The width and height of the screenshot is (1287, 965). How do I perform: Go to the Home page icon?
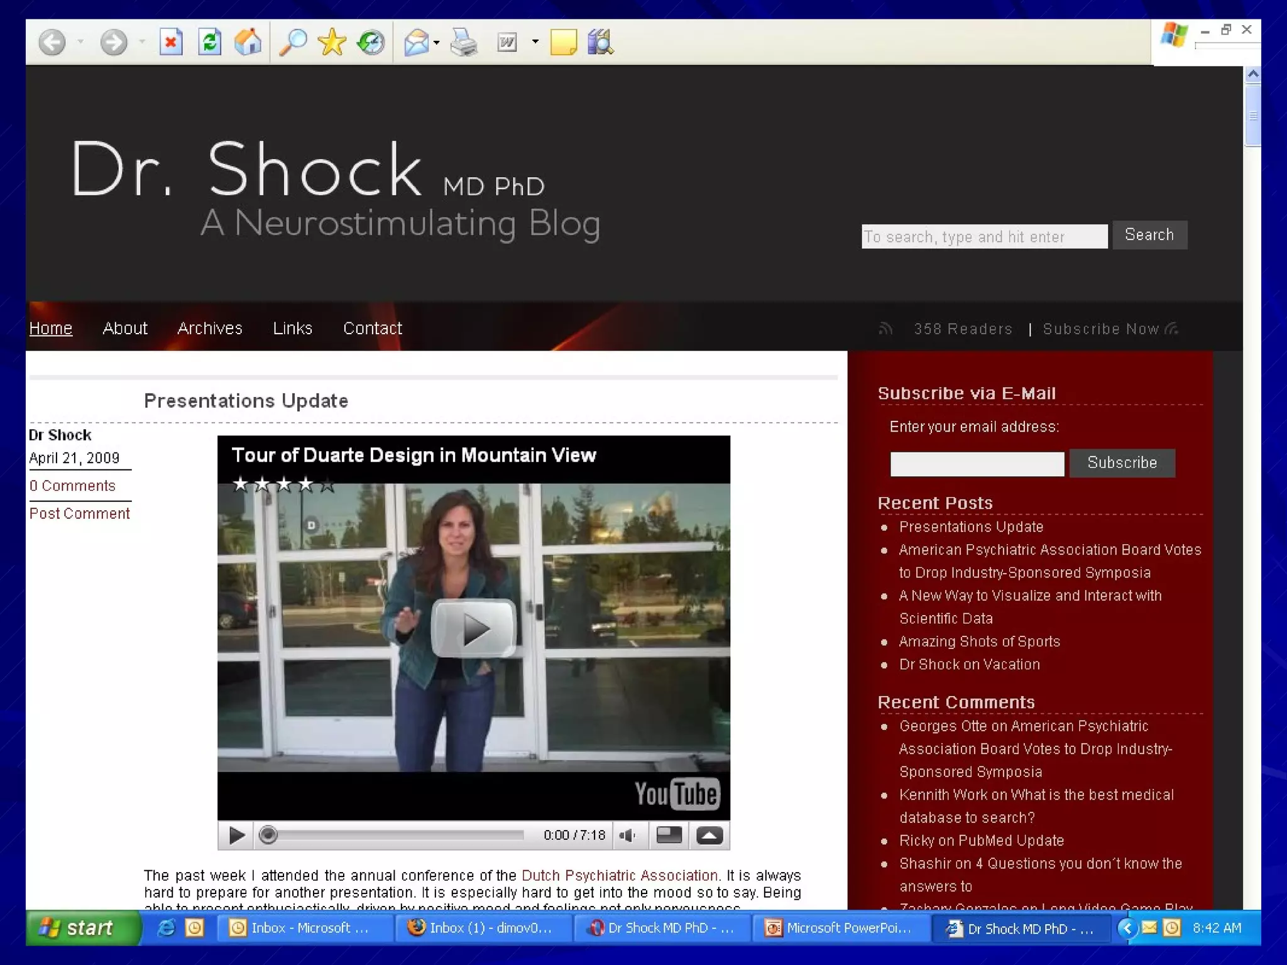pyautogui.click(x=248, y=43)
